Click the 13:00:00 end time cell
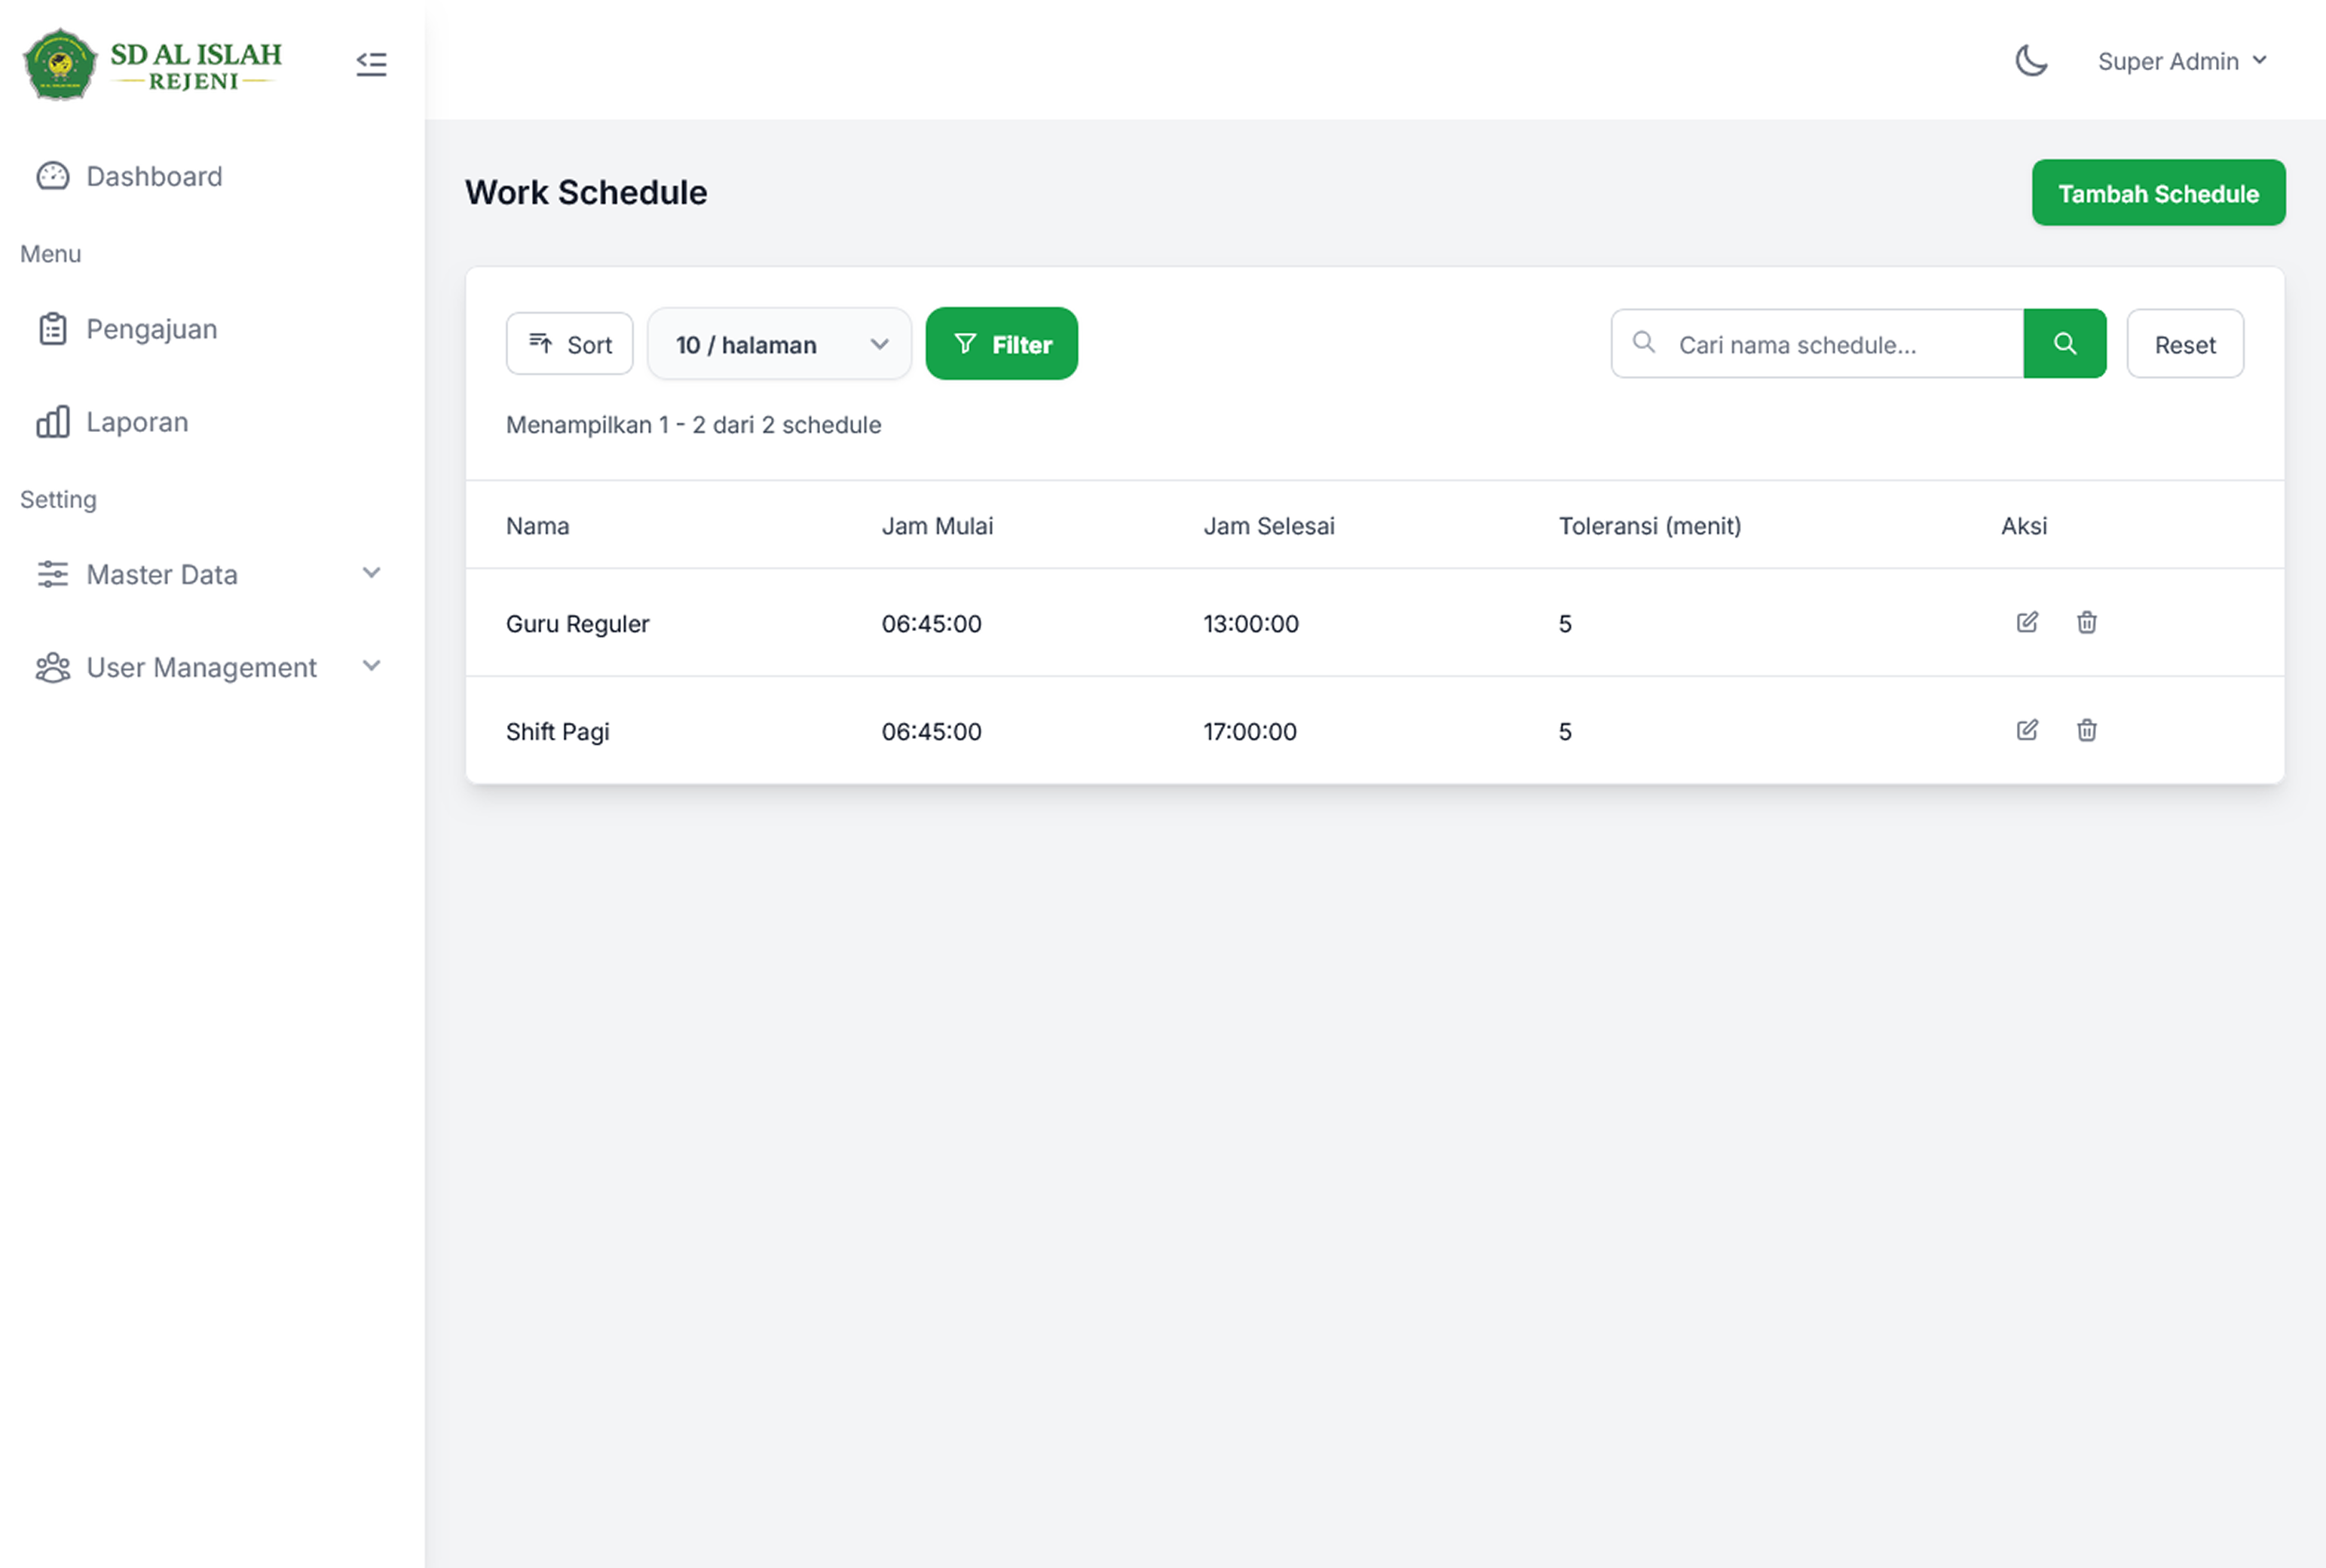The height and width of the screenshot is (1568, 2326). point(1251,624)
